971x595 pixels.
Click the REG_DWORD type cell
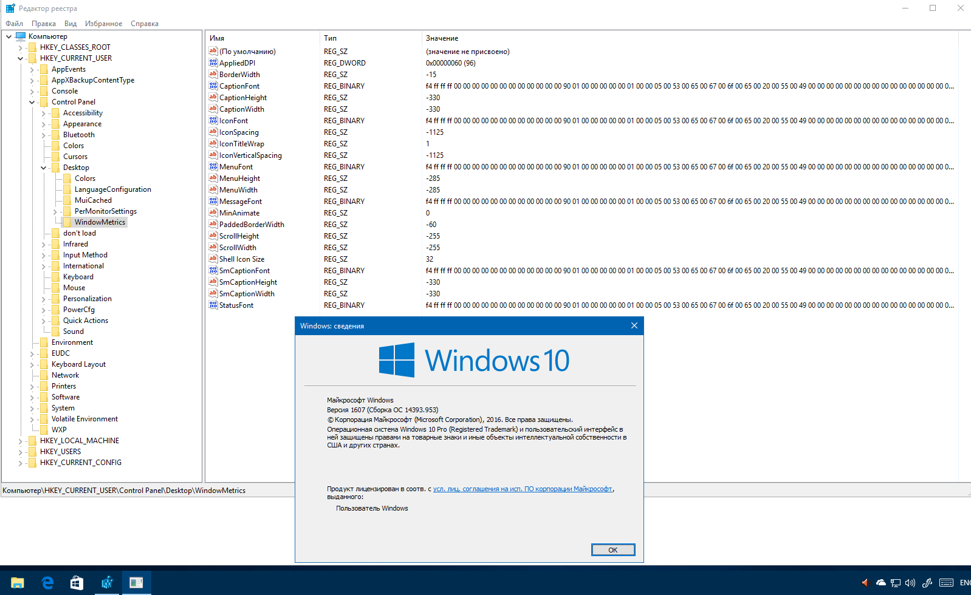(345, 63)
